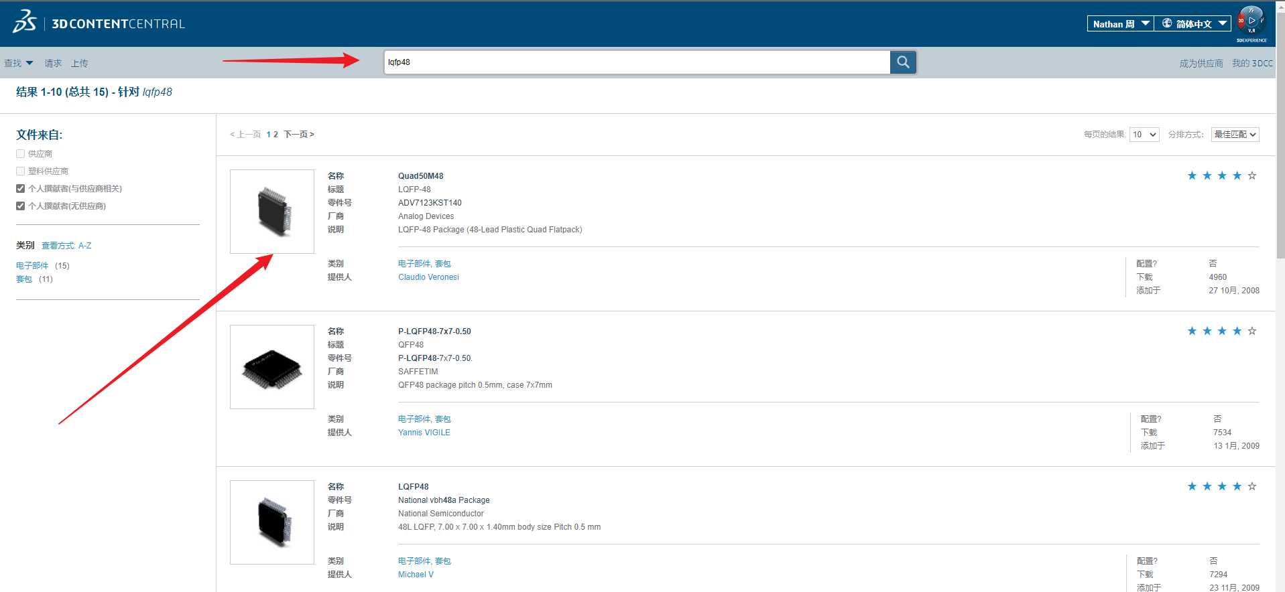The height and width of the screenshot is (592, 1285).
Task: Click page 1 link
Action: point(268,135)
